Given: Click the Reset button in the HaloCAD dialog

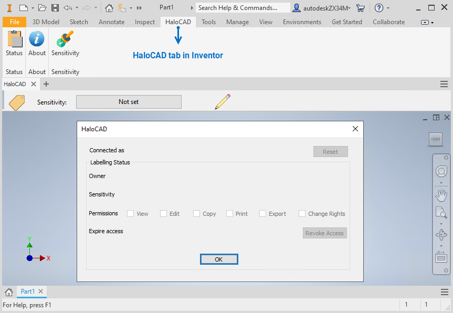Looking at the screenshot, I should pos(330,151).
